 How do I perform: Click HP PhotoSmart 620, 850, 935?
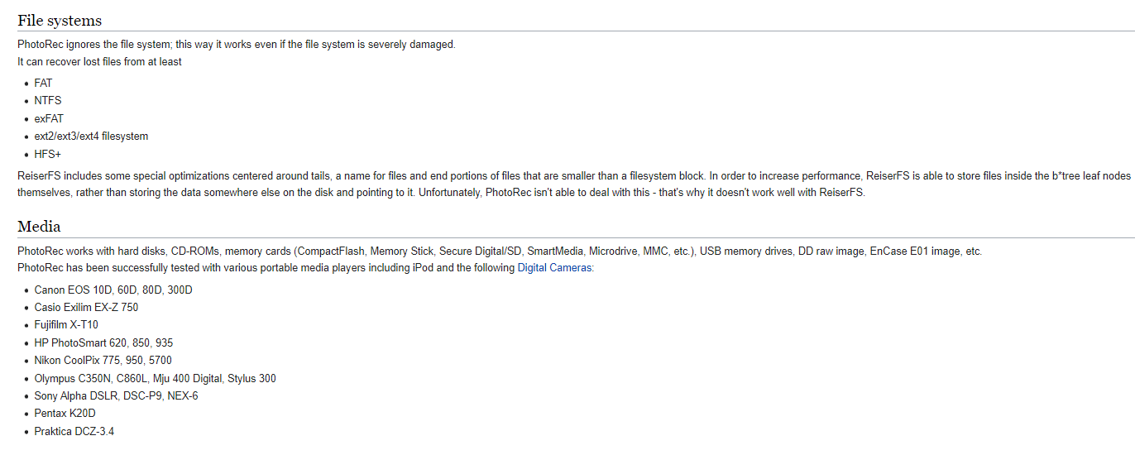pos(103,343)
